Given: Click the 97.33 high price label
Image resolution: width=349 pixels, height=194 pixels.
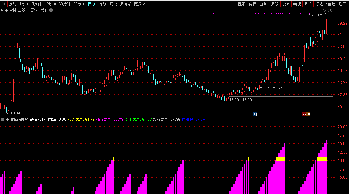Looking at the screenshot, I should coord(314,15).
